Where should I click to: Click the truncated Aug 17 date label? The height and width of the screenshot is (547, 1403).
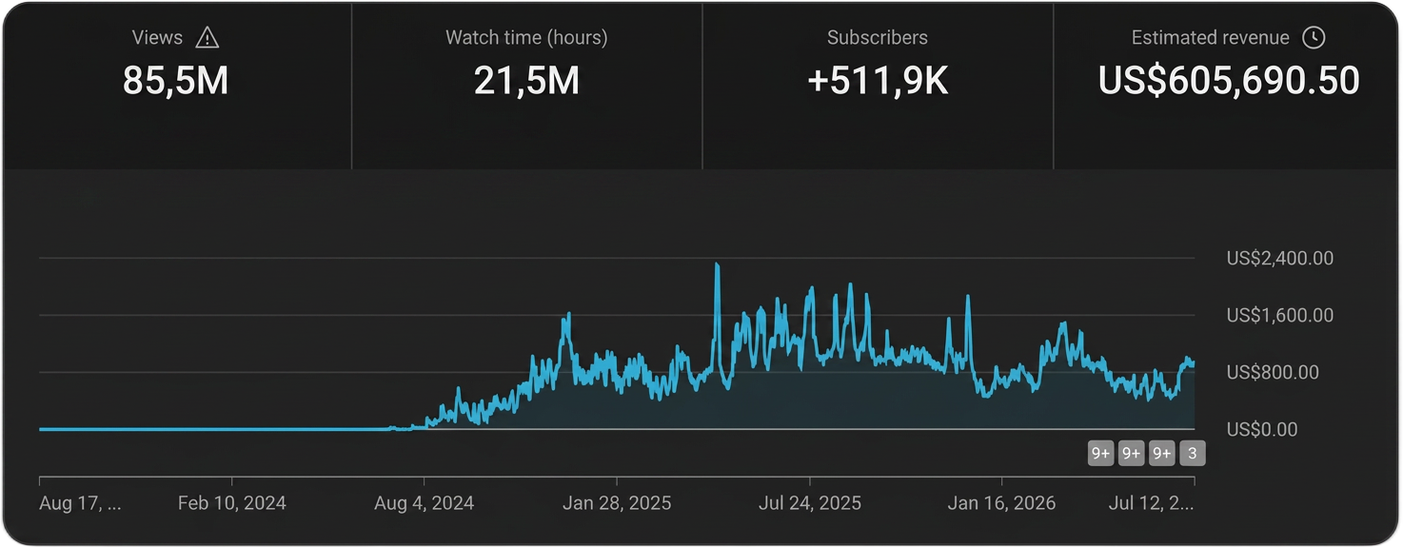(x=80, y=503)
